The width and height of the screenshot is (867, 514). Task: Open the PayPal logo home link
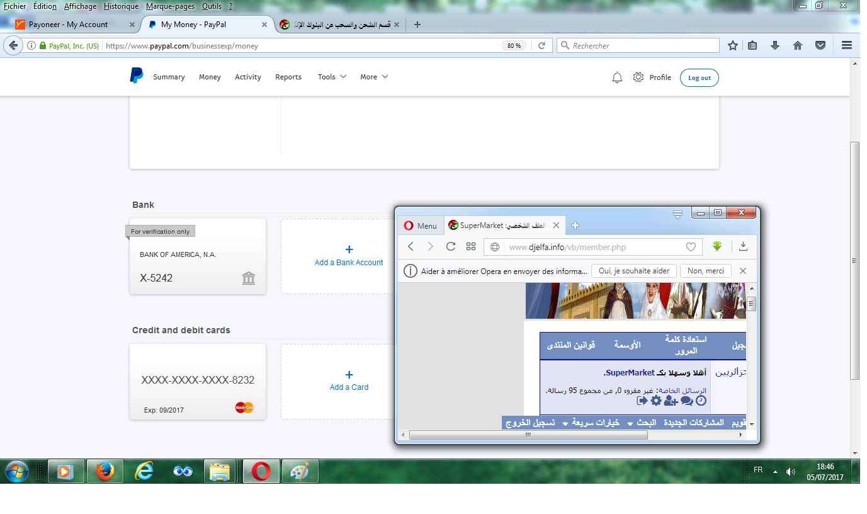coord(137,76)
